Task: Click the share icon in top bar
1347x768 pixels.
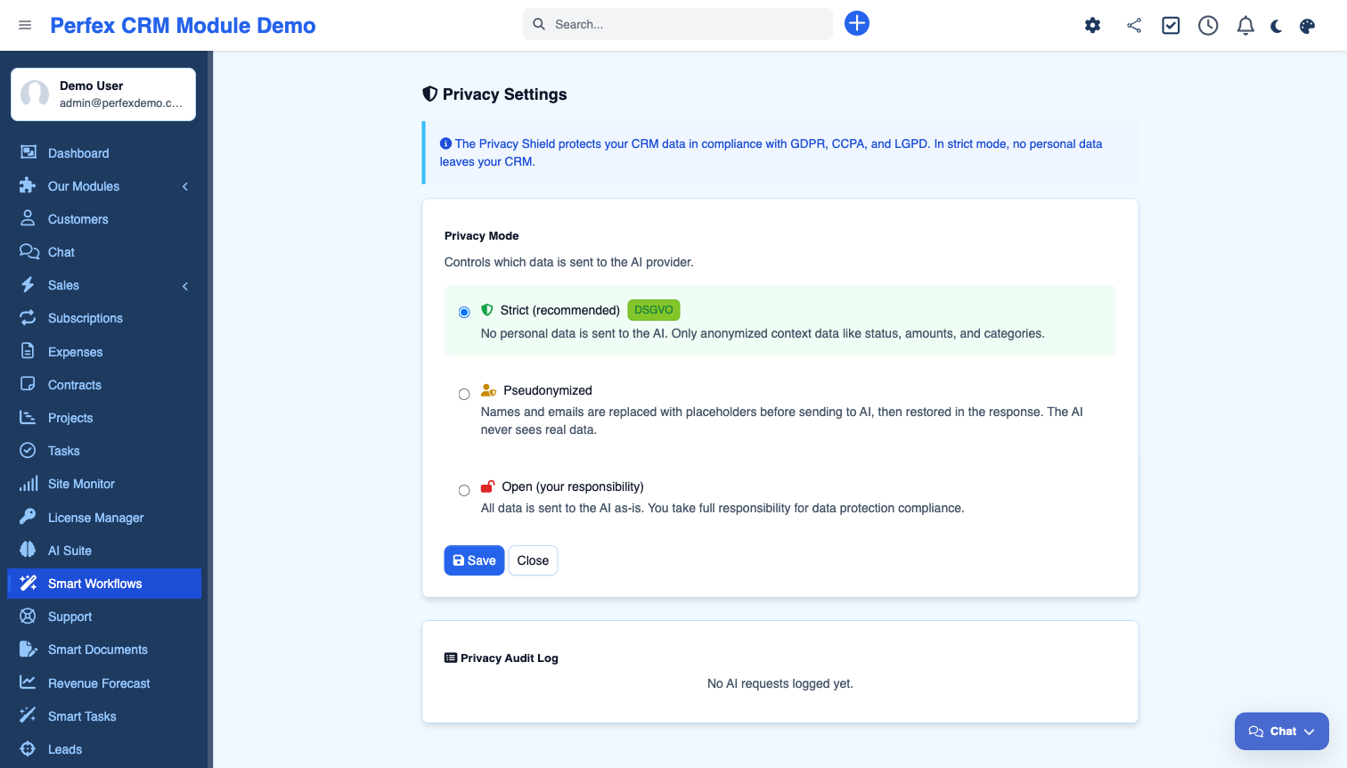Action: [1133, 26]
